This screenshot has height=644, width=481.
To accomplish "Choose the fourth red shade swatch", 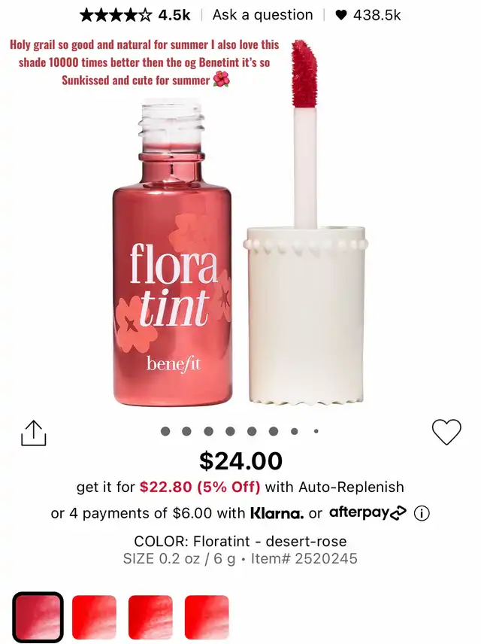I will point(207,617).
